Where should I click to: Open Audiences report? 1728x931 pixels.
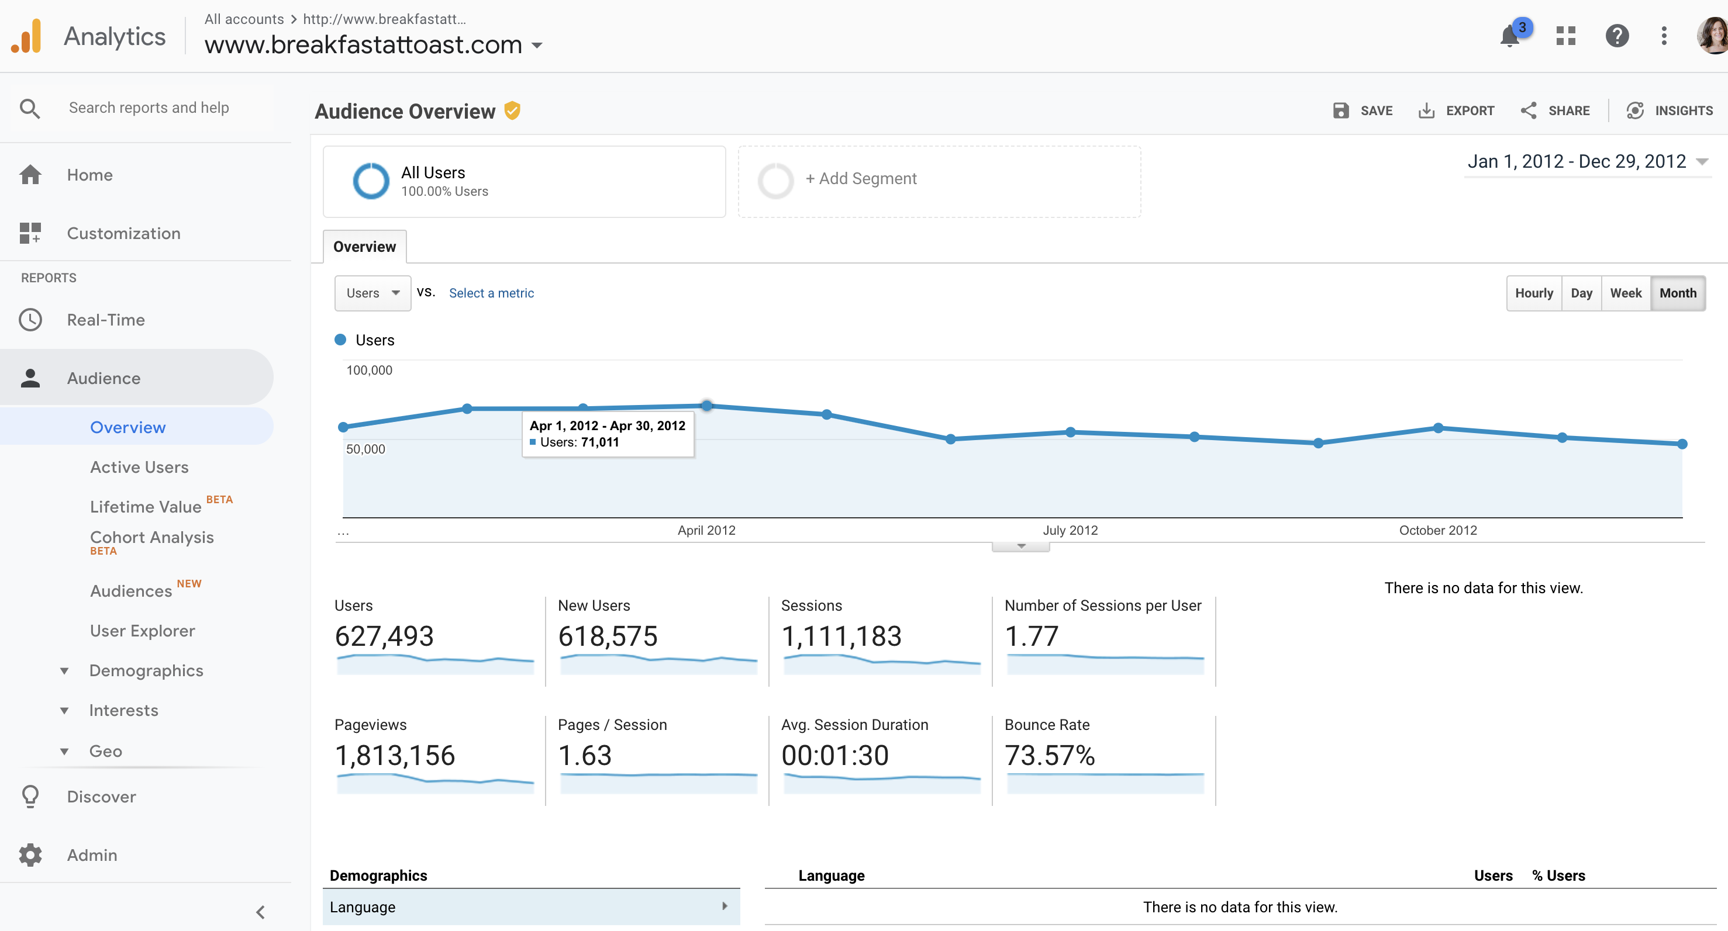[131, 590]
